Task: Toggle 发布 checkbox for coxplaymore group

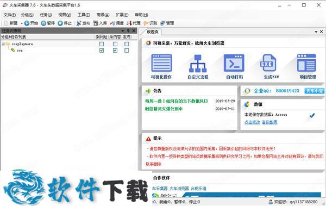Action: [x=127, y=44]
